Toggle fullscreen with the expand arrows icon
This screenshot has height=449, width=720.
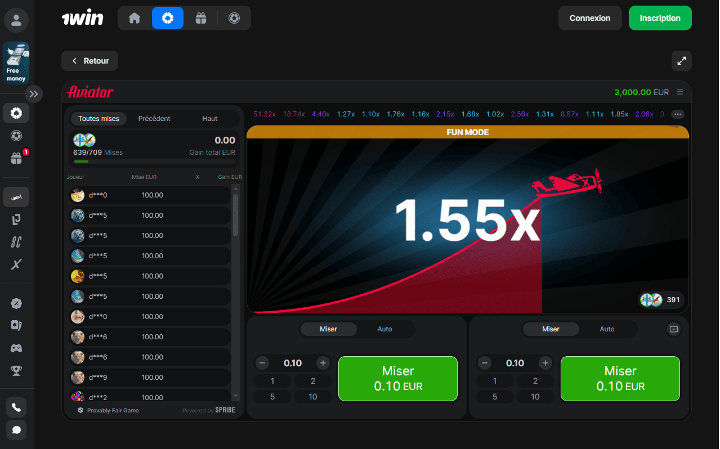(682, 61)
